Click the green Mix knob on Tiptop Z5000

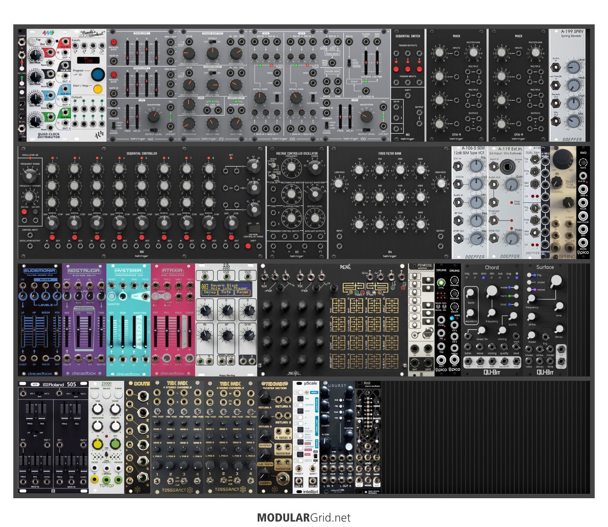click(115, 444)
